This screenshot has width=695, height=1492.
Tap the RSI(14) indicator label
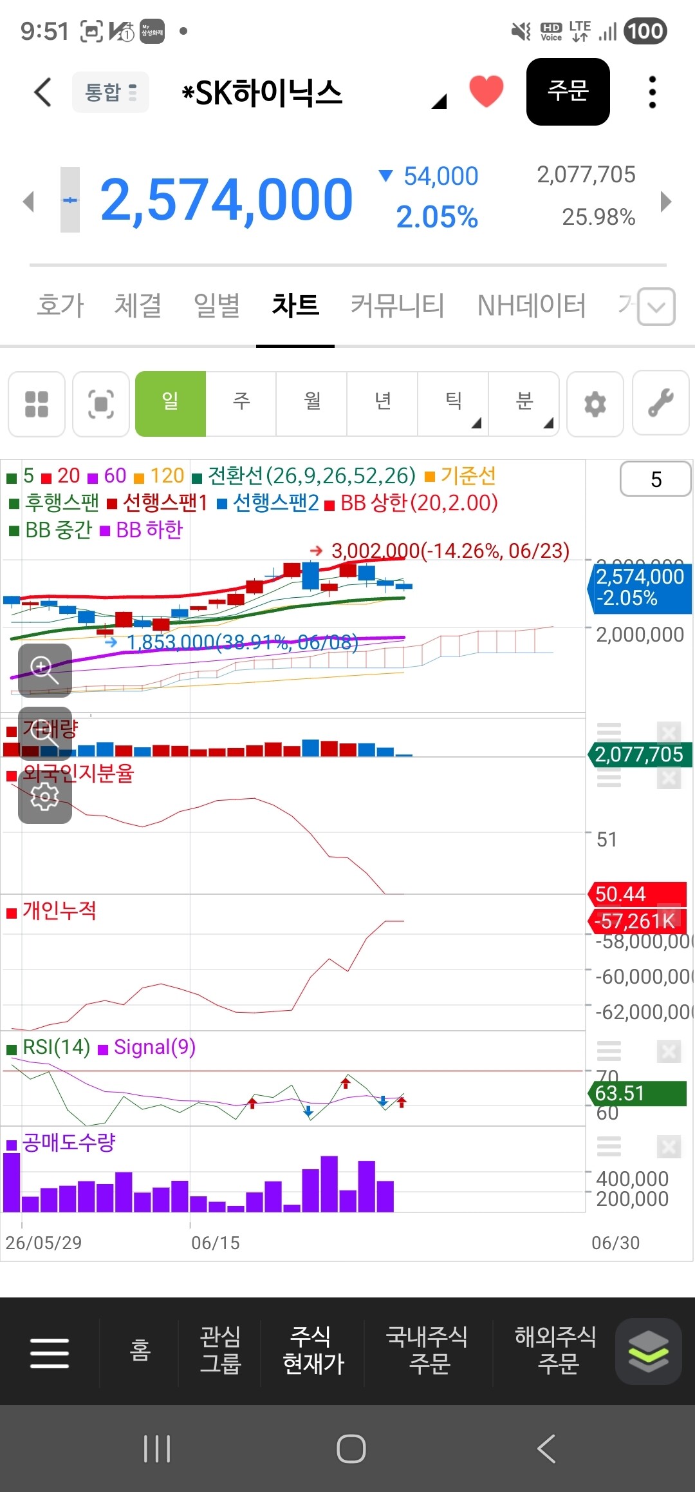click(x=48, y=1047)
